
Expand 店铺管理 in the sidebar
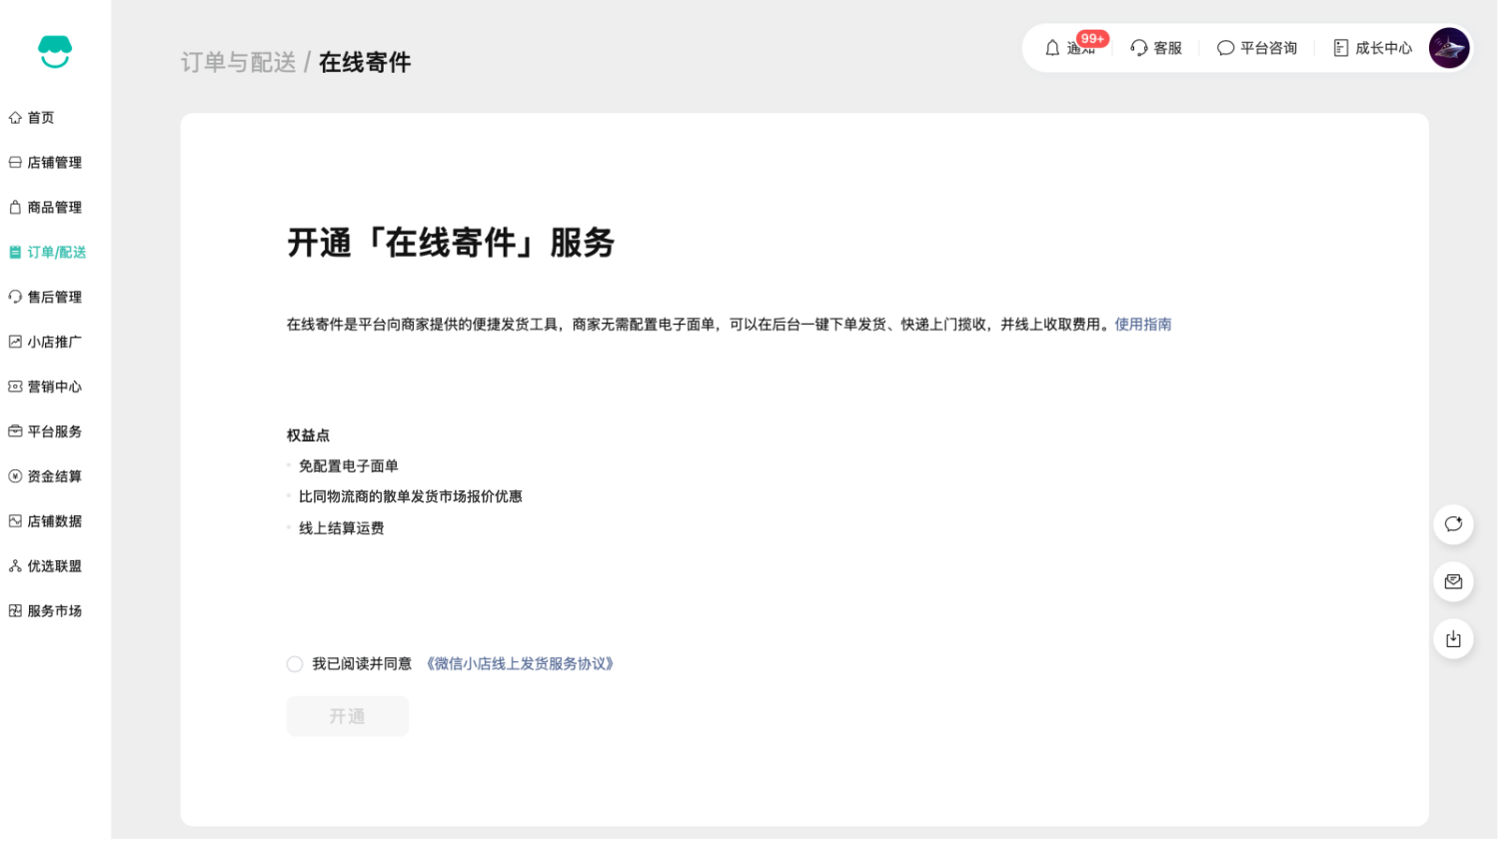[x=54, y=163]
